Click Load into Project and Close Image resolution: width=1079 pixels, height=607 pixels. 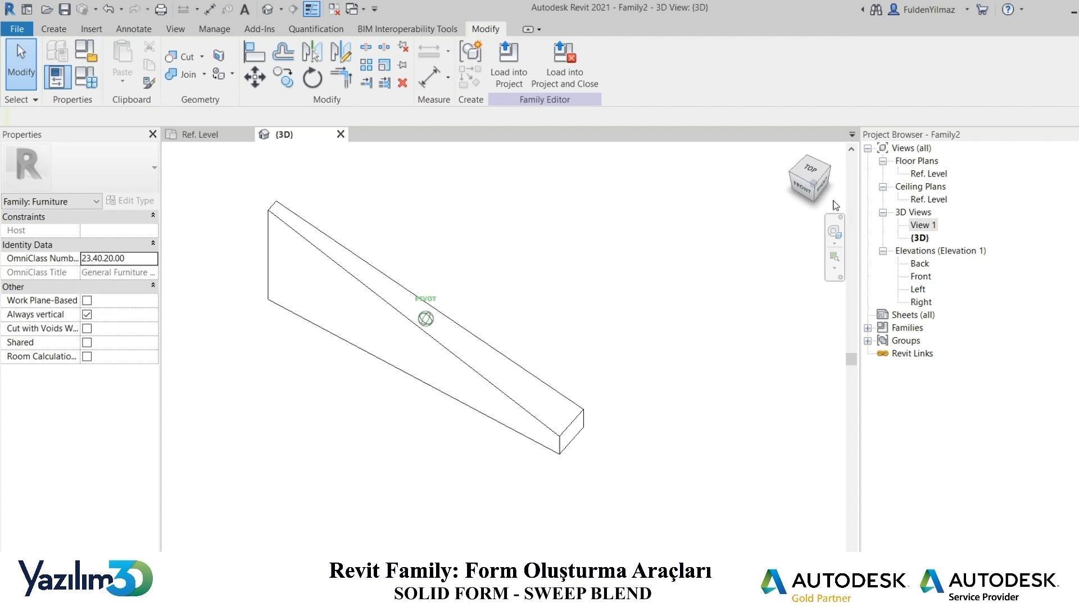pyautogui.click(x=565, y=64)
